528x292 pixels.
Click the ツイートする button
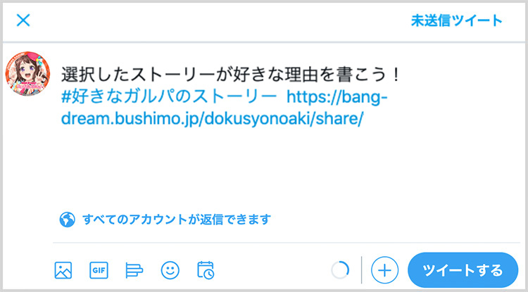coord(463,270)
